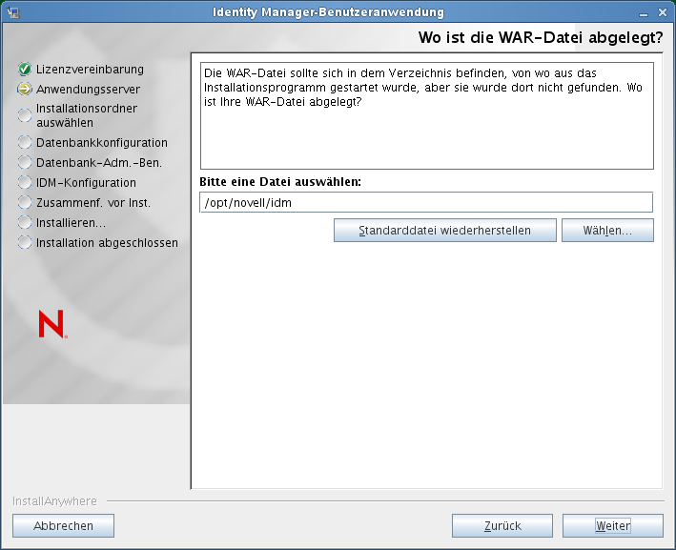
Task: Click the step circle for Installation abgeschlossen
Action: pos(25,242)
